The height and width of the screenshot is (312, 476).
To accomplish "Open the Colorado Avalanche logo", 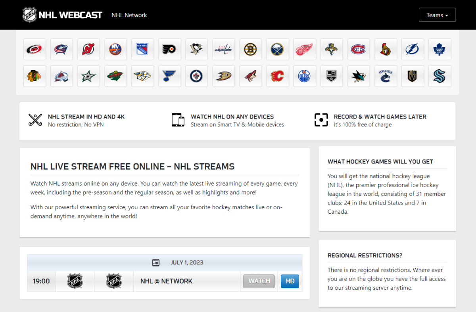I will coord(61,76).
